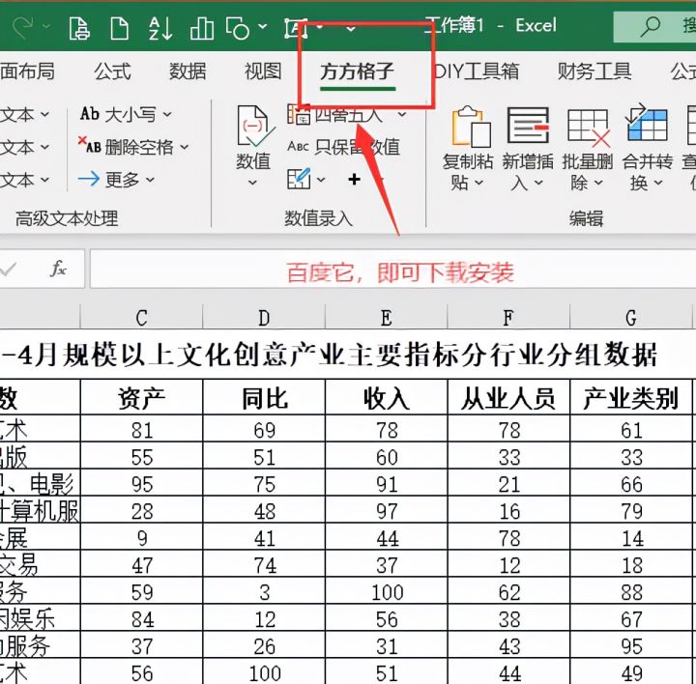Click the column chart icon in quick access toolbar
The height and width of the screenshot is (684, 696).
point(202,28)
